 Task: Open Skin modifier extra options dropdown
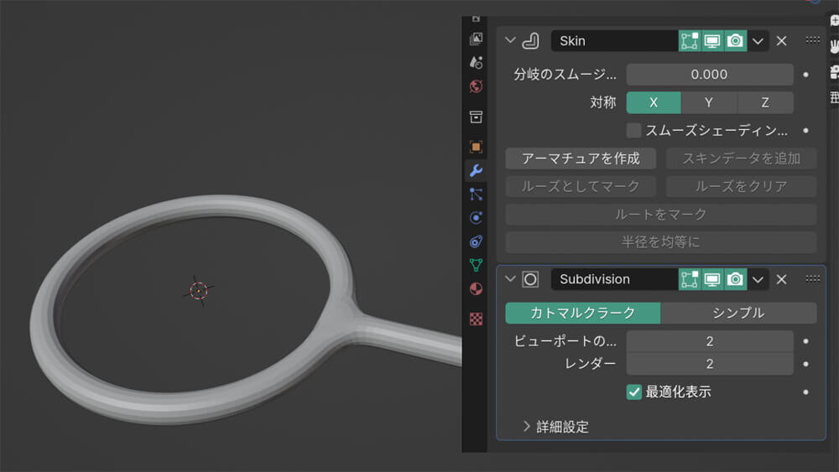point(758,41)
